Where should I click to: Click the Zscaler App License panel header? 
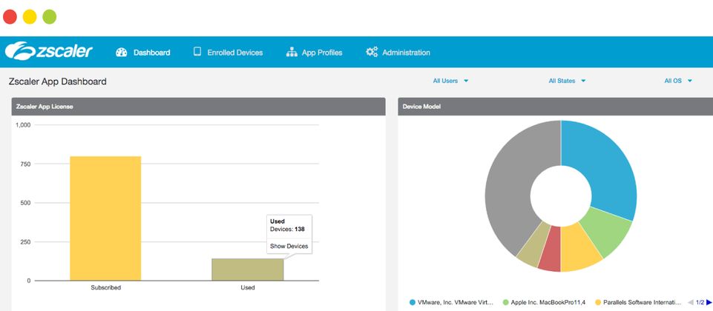pyautogui.click(x=198, y=107)
